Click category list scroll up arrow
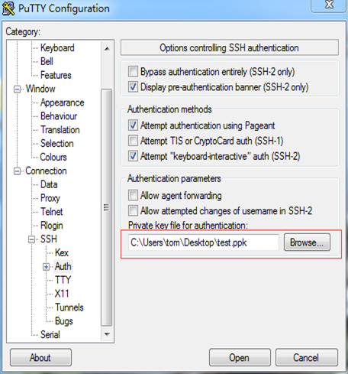The image size is (348, 374). coord(107,48)
